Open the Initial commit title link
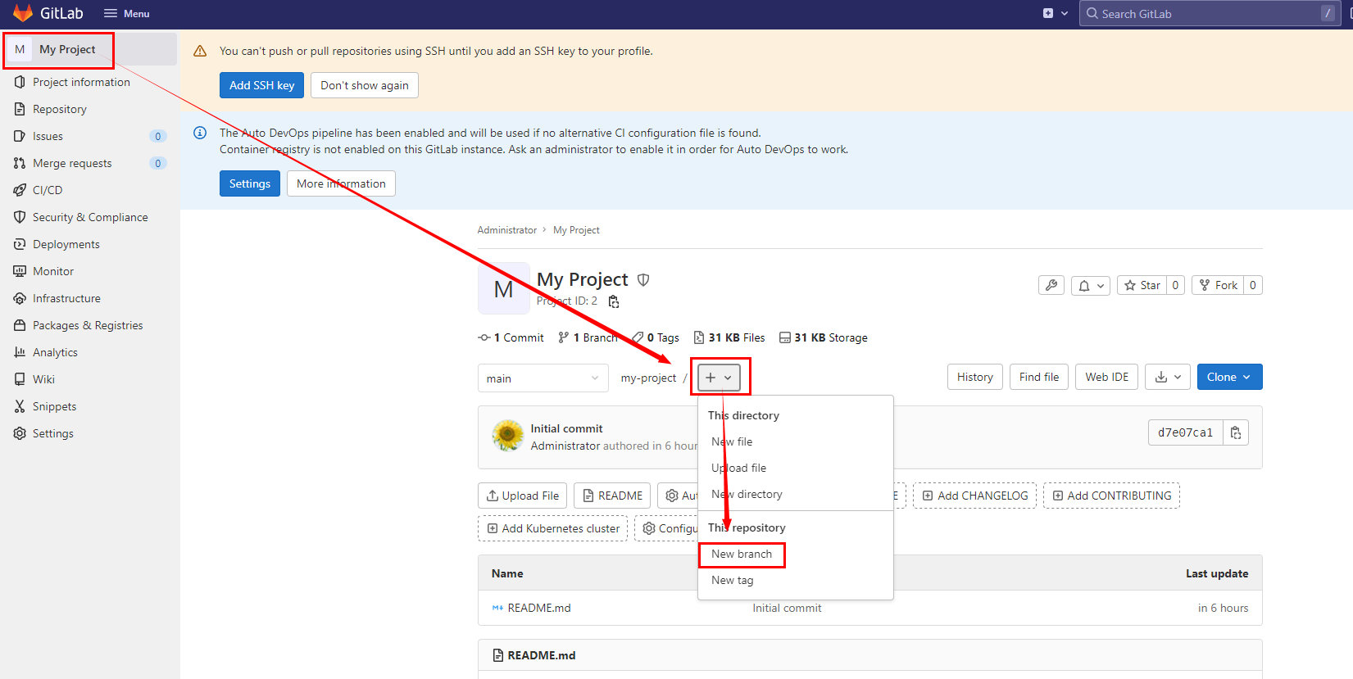1353x679 pixels. (566, 428)
